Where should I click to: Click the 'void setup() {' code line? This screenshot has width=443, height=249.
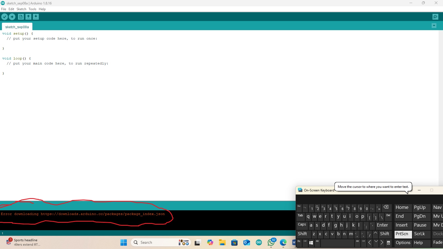tap(18, 33)
